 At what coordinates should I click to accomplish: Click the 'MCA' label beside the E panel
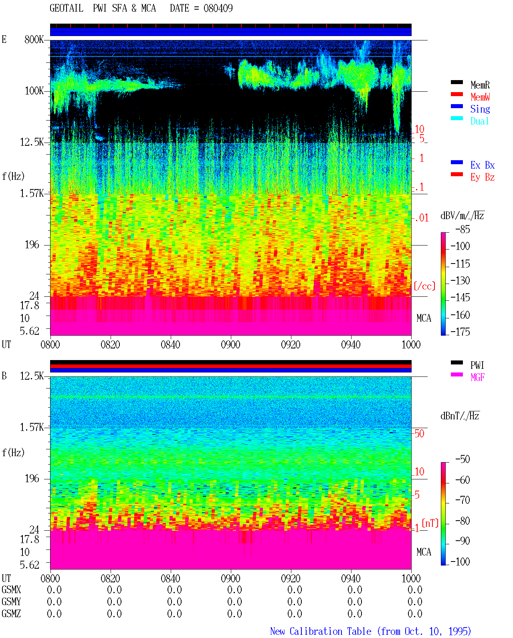tap(424, 318)
